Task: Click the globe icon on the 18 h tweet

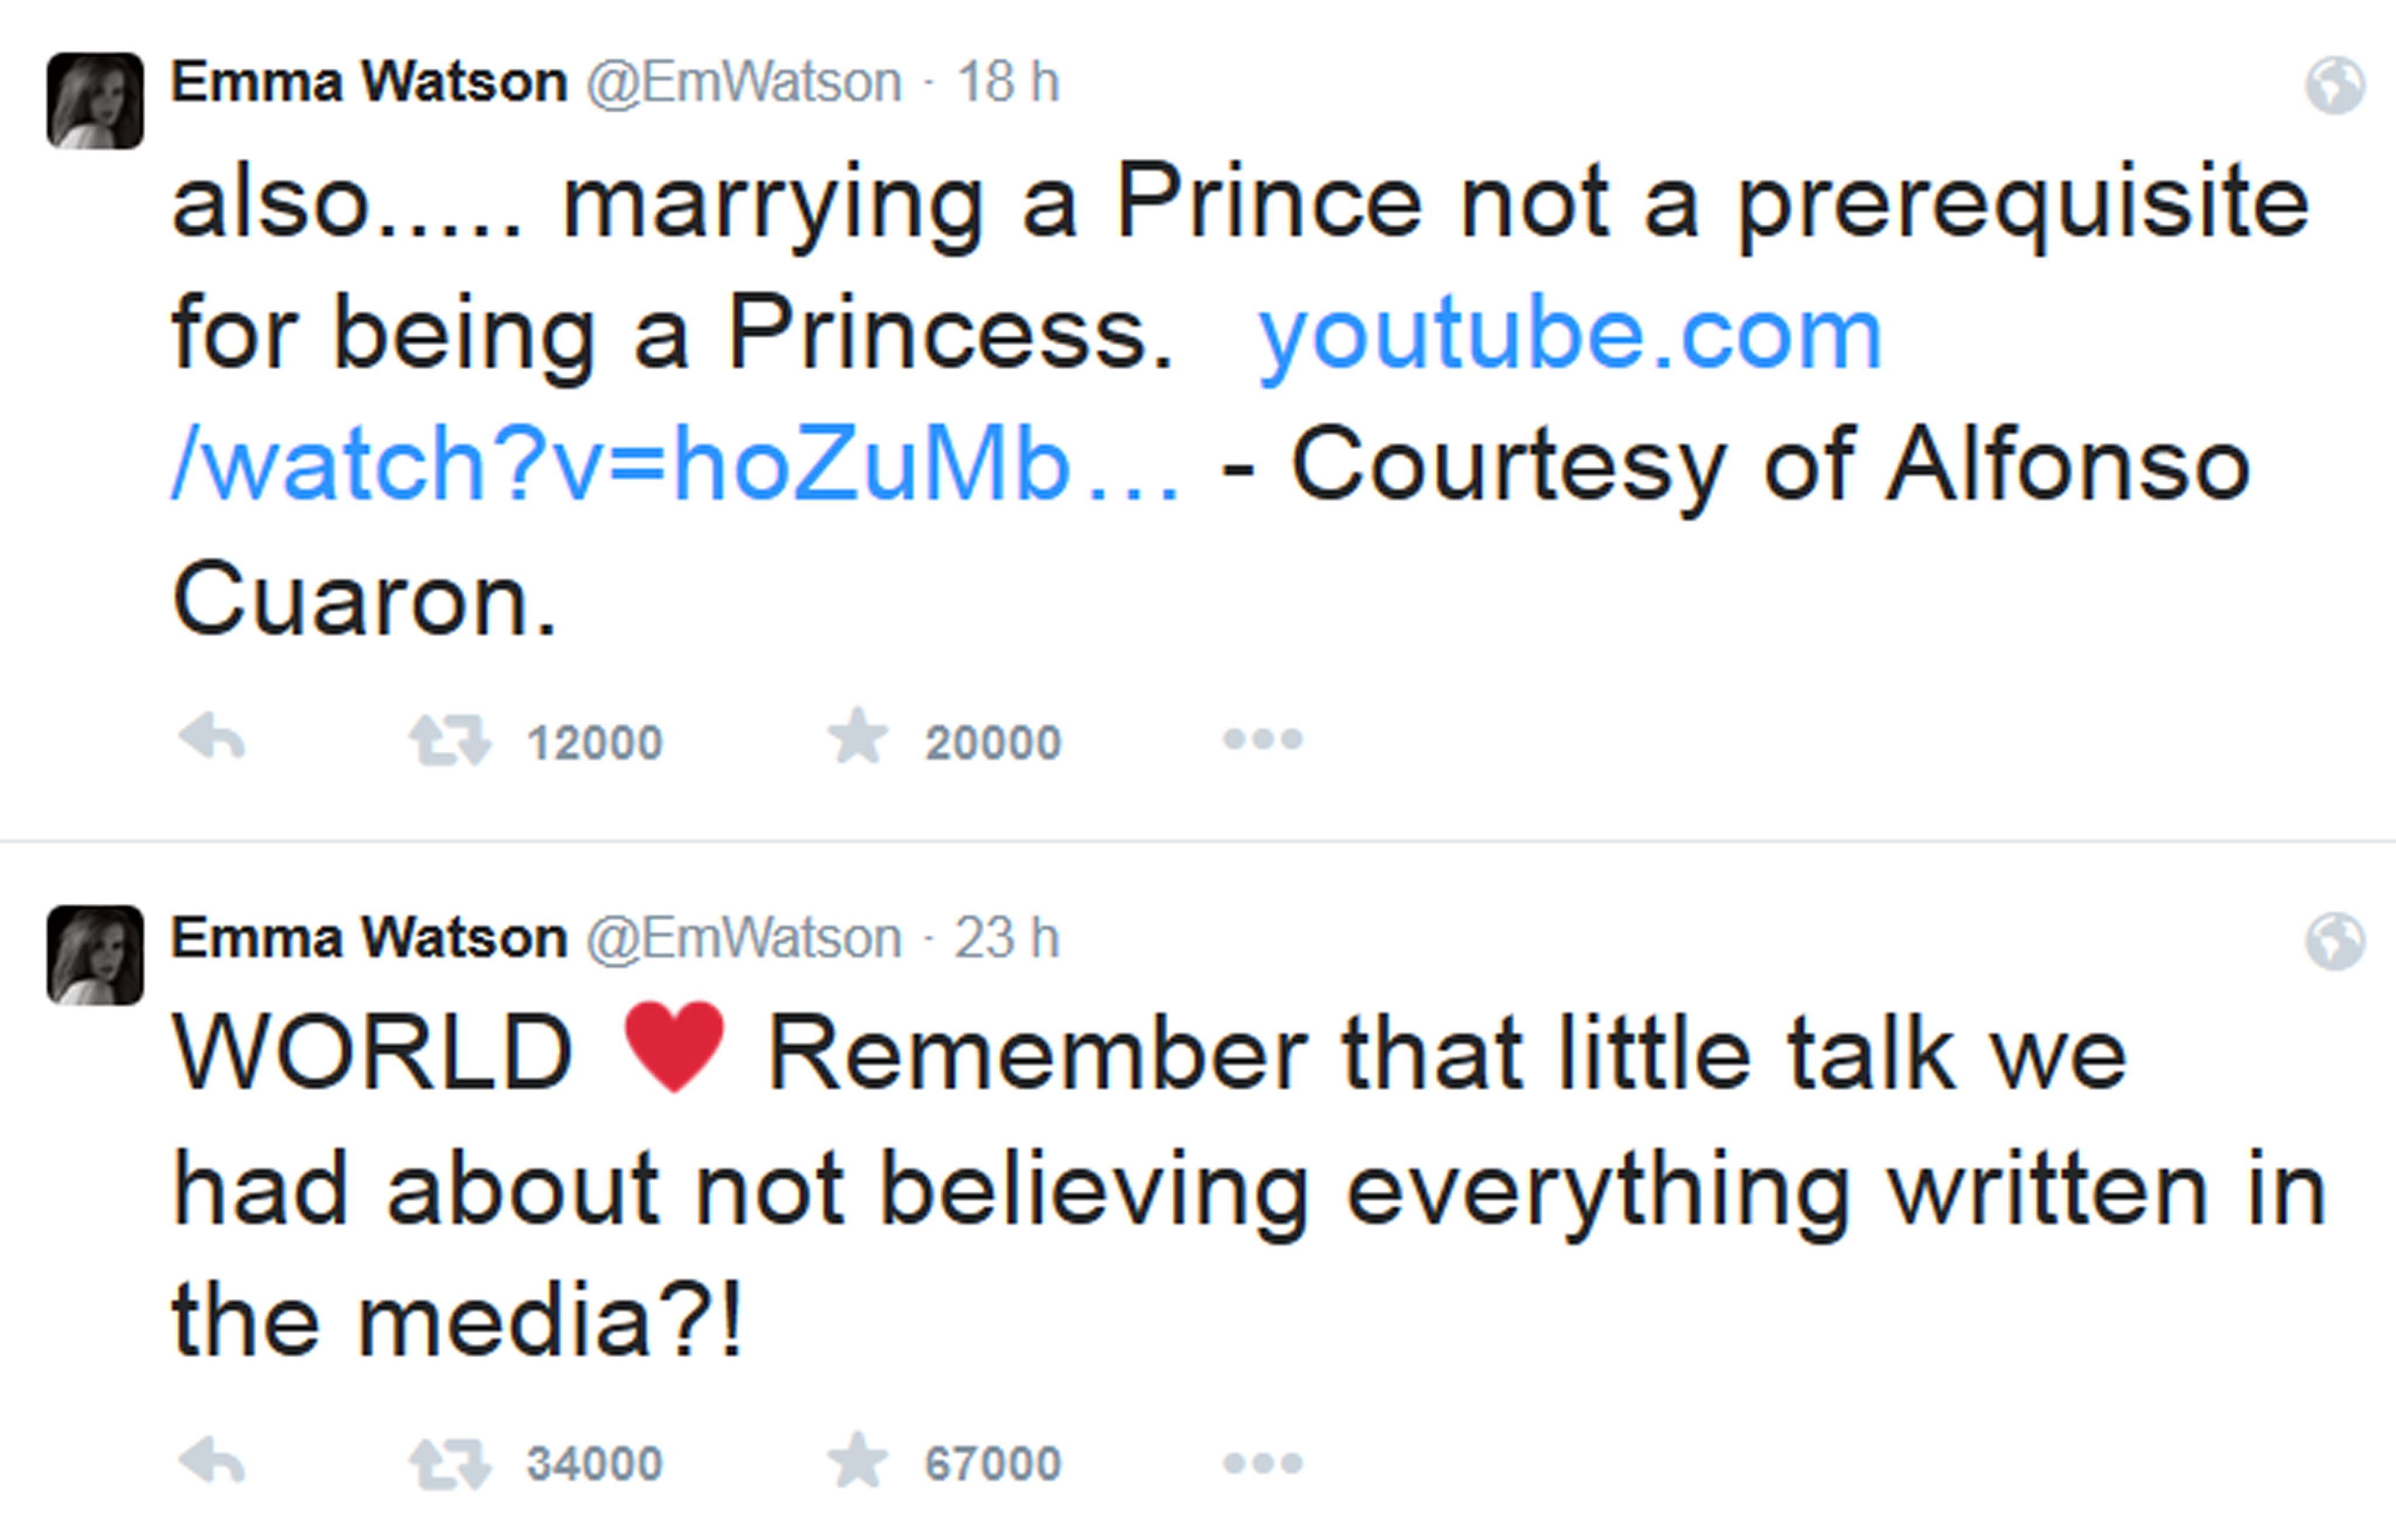Action: [x=2335, y=86]
